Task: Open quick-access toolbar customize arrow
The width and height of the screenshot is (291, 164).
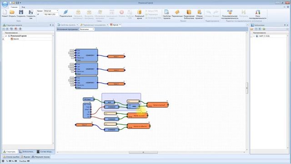Action: click(20, 3)
